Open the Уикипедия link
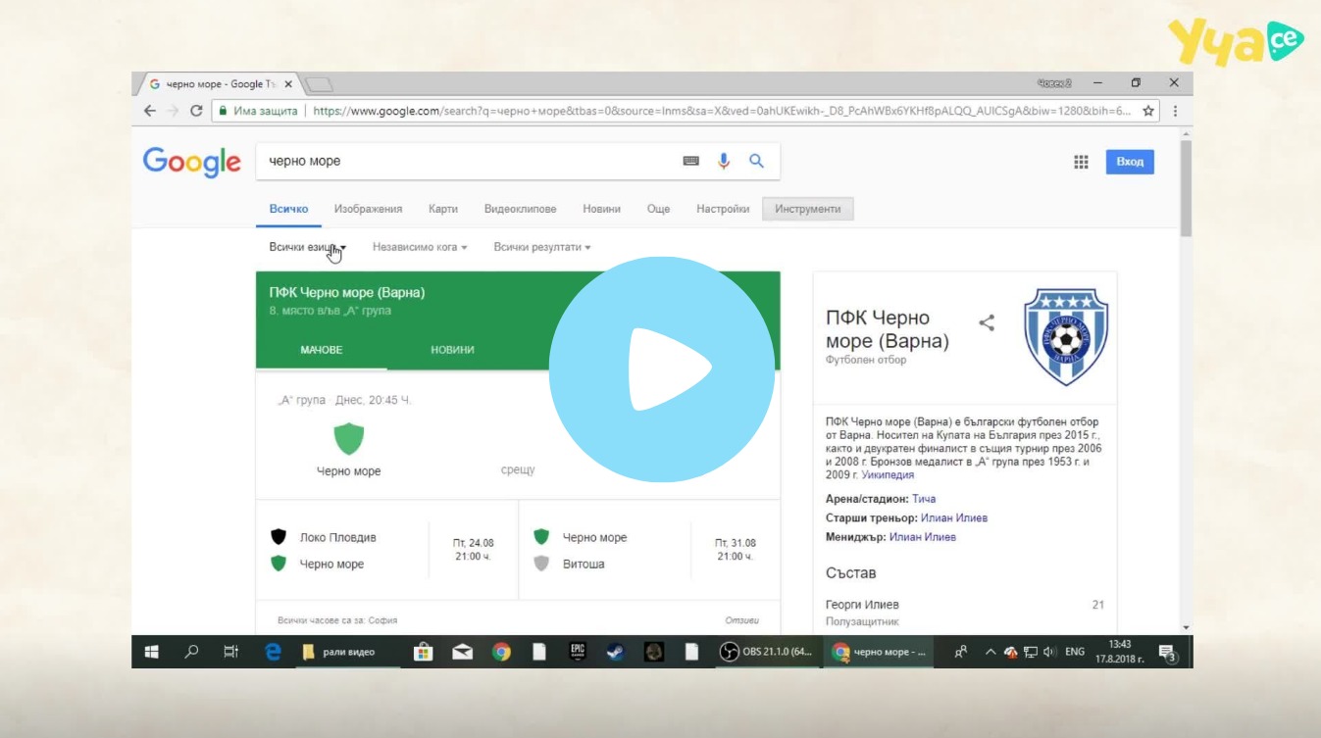Viewport: 1321px width, 738px height. [x=888, y=474]
